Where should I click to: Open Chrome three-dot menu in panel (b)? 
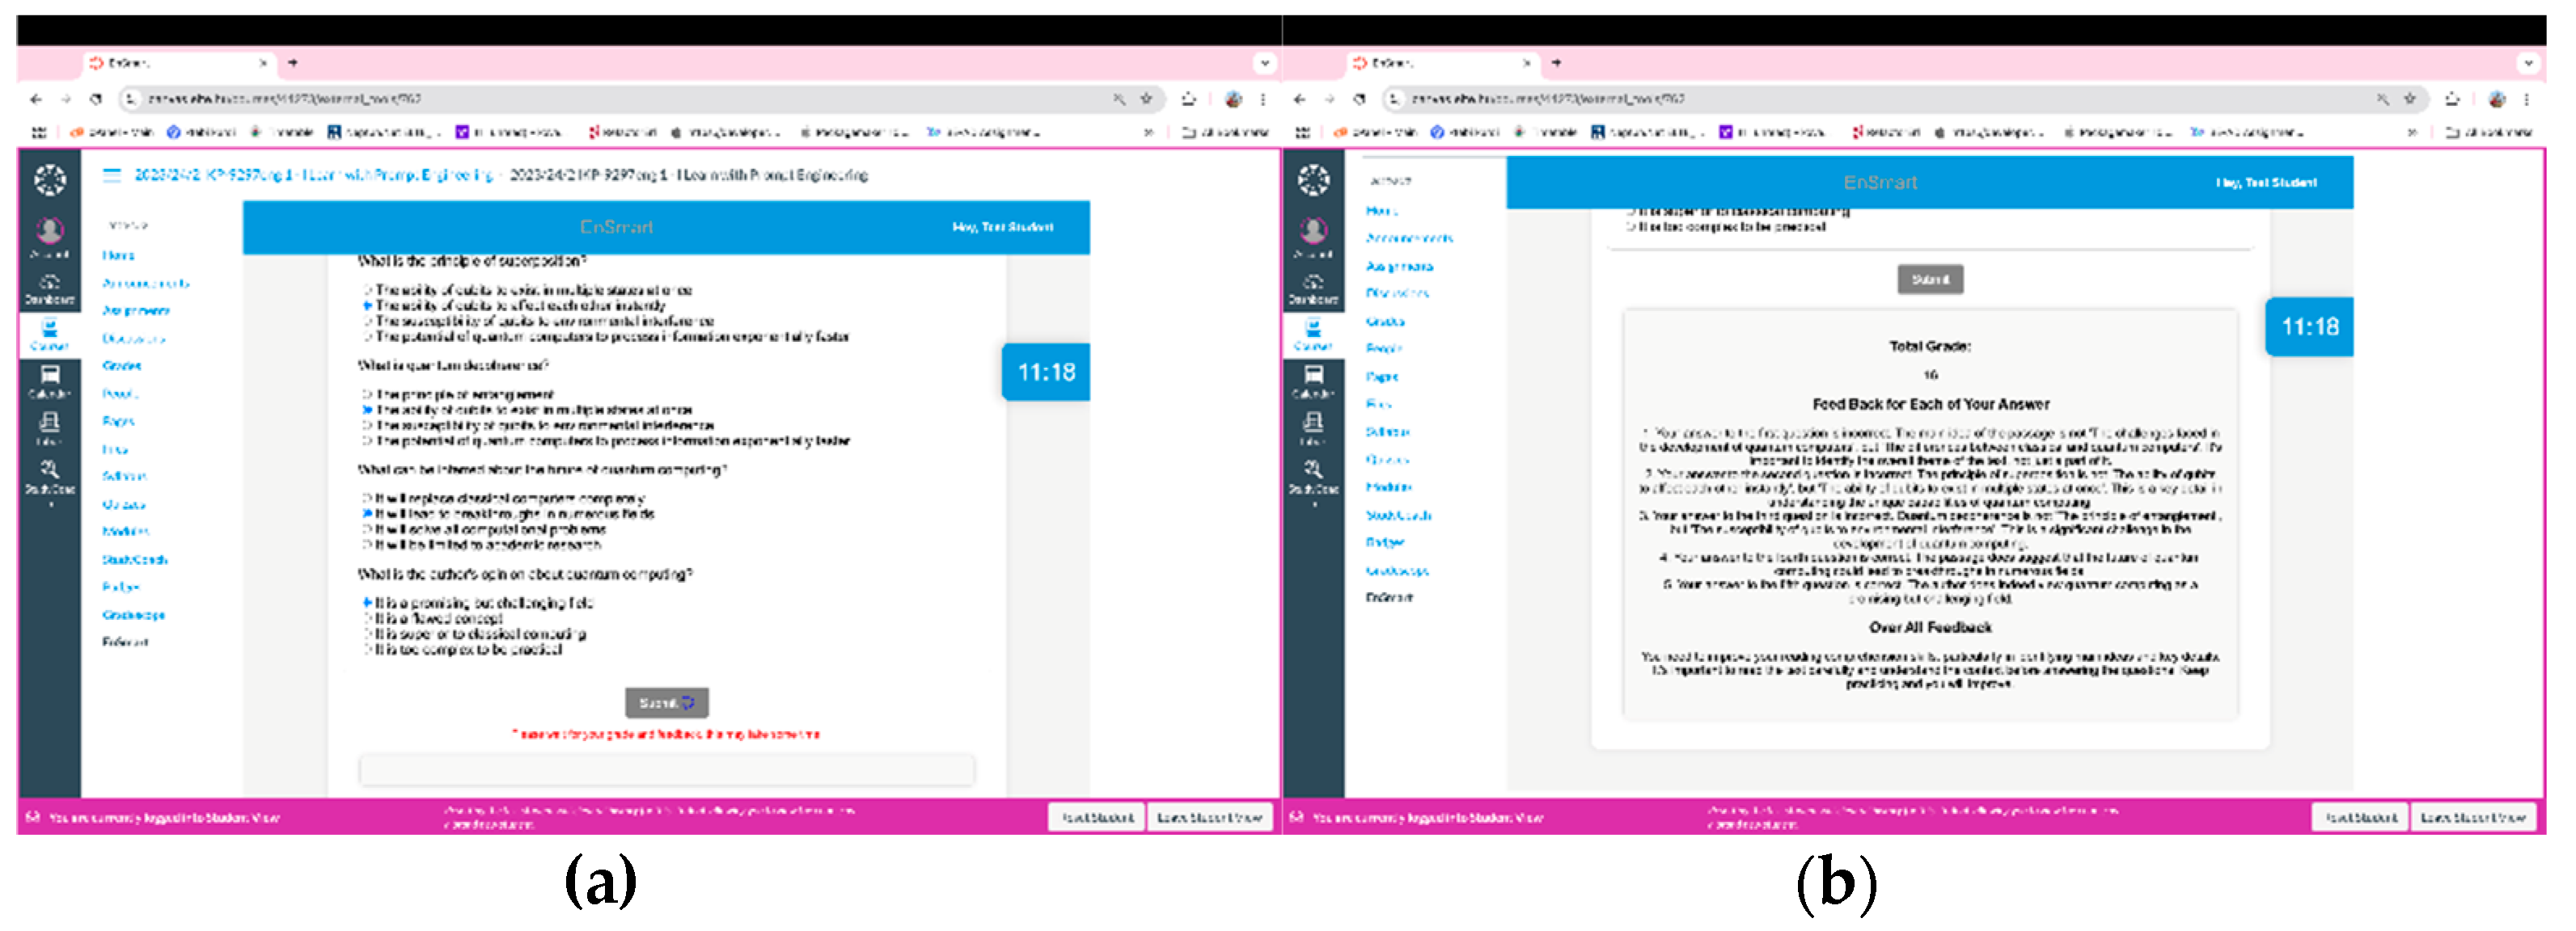point(2527,99)
